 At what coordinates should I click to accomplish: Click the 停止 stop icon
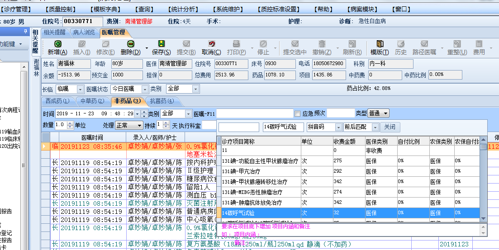tap(263, 44)
